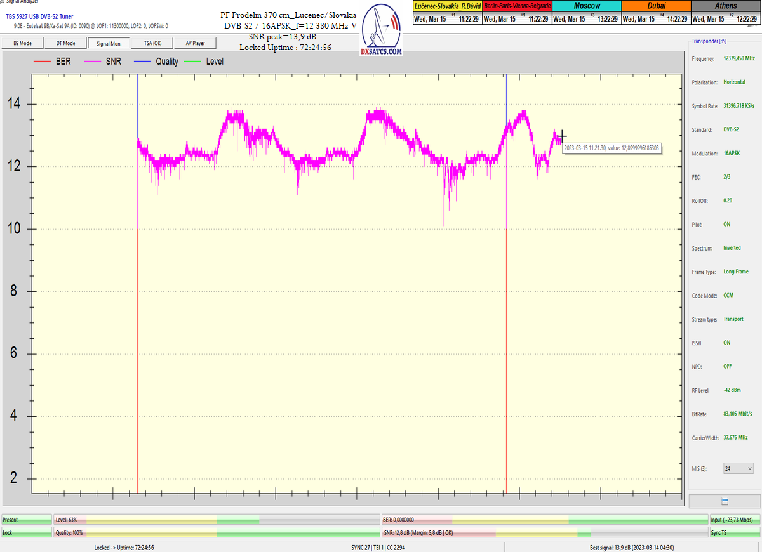
Task: Select the Signal Mon. tab
Action: (109, 43)
